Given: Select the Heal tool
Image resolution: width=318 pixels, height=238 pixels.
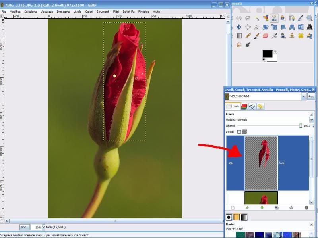Looking at the screenshot, I should (301, 36).
